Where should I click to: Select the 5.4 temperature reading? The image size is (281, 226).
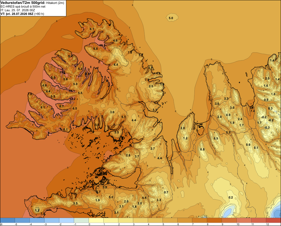(70, 56)
